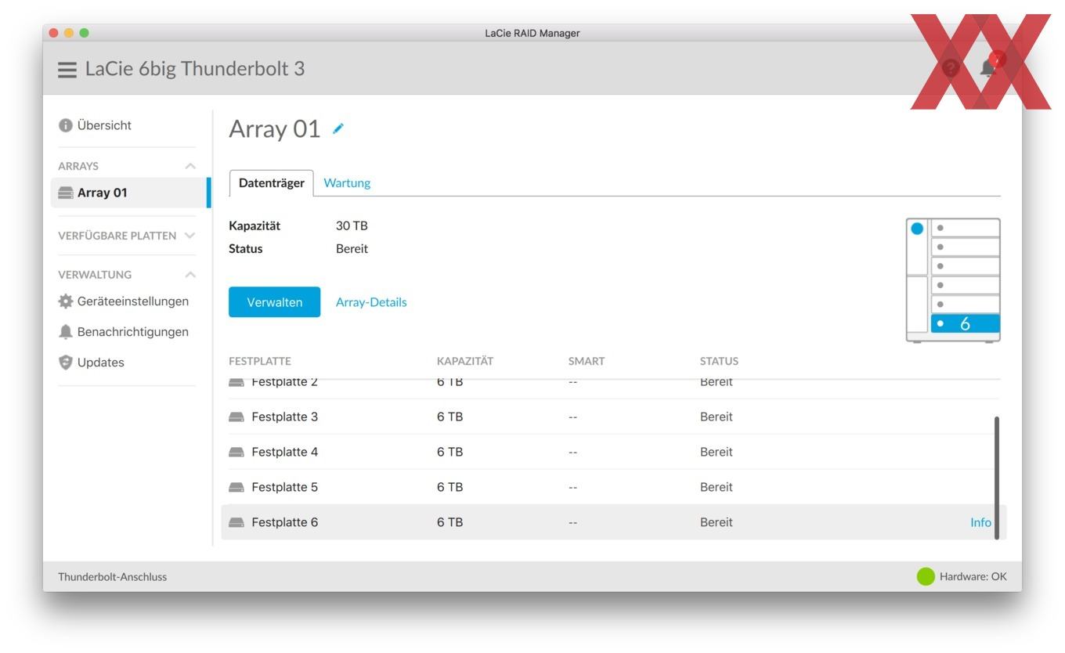Click the Festplatte 5 disk icon
This screenshot has width=1065, height=653.
point(236,487)
